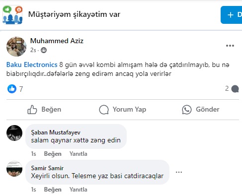
Task: Open Samir Samir's avatar
Action: coord(14,169)
